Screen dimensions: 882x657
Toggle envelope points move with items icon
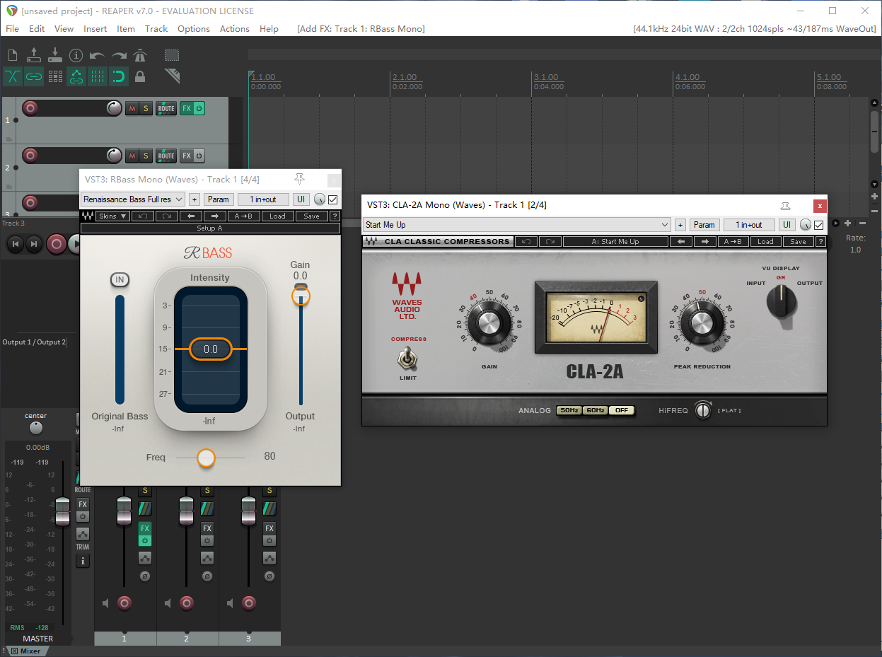76,76
